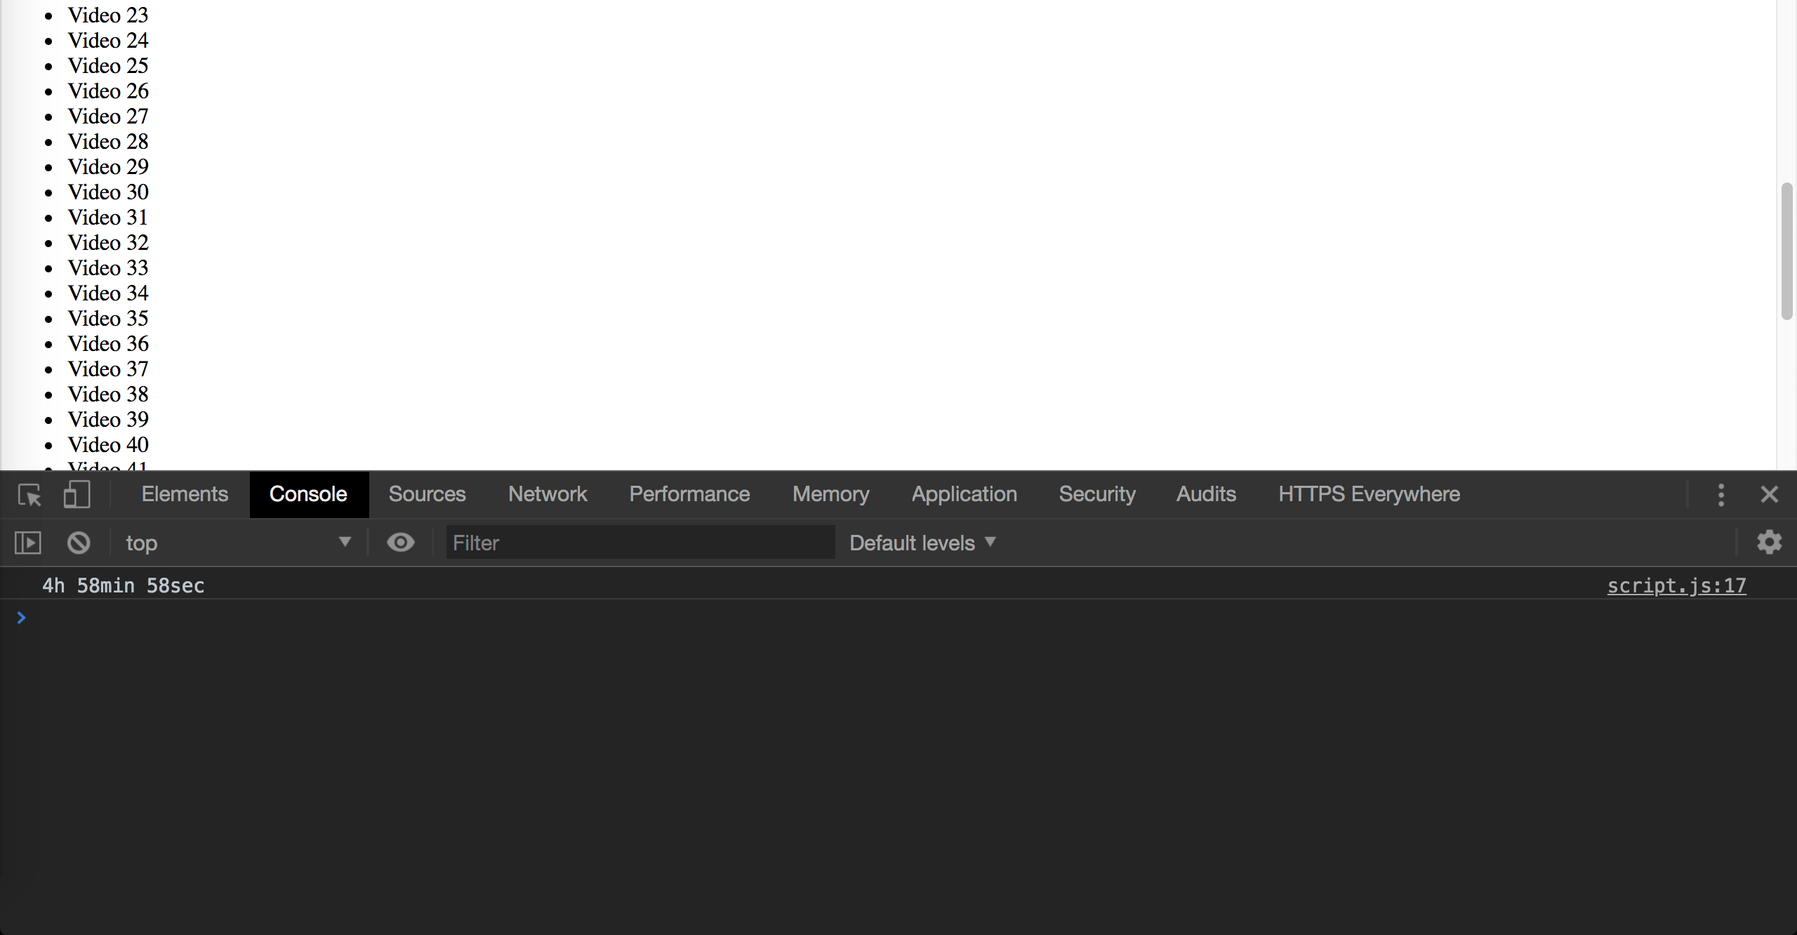This screenshot has height=935, width=1797.
Task: Open the Default levels dropdown
Action: point(922,543)
